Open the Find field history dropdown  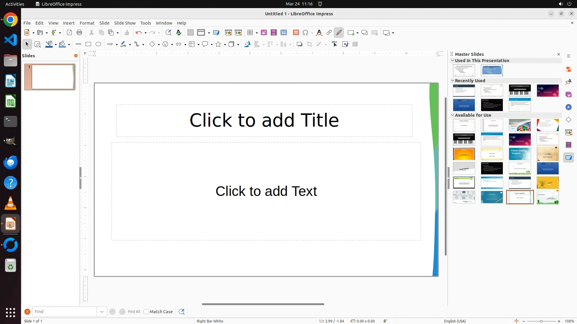click(x=102, y=312)
